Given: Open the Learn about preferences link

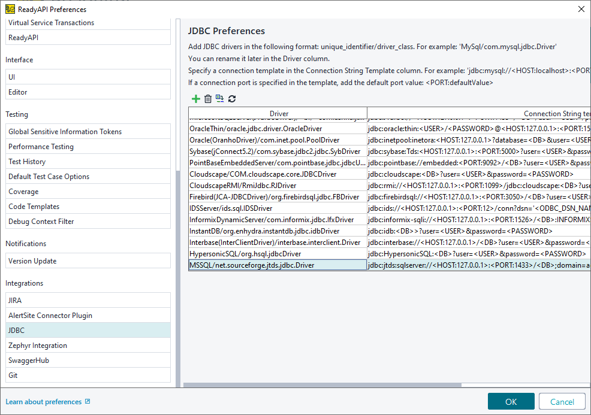Looking at the screenshot, I should pos(44,401).
